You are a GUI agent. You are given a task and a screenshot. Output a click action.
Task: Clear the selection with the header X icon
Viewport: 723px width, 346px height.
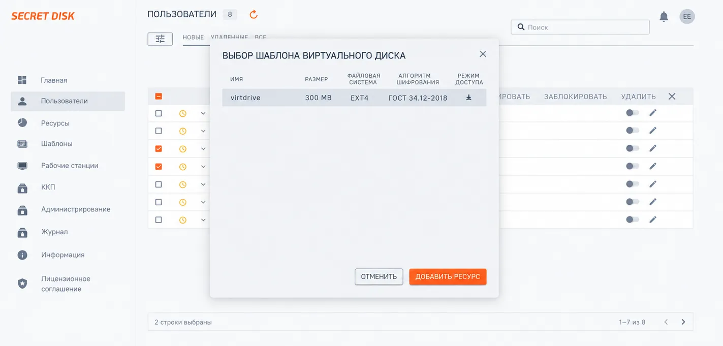pos(672,96)
